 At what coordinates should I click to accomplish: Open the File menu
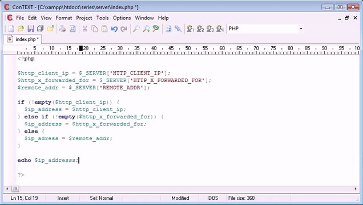point(20,18)
